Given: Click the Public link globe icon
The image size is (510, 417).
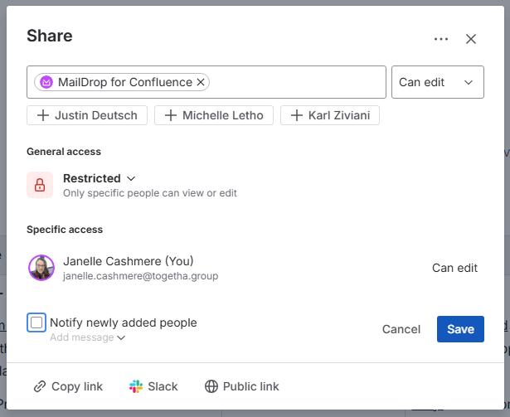Looking at the screenshot, I should click(x=211, y=386).
